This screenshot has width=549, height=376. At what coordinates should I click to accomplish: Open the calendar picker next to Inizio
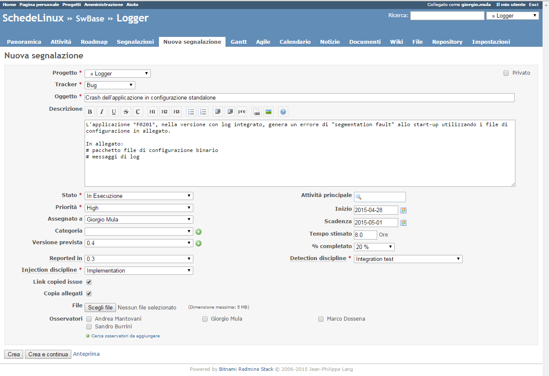pyautogui.click(x=403, y=210)
